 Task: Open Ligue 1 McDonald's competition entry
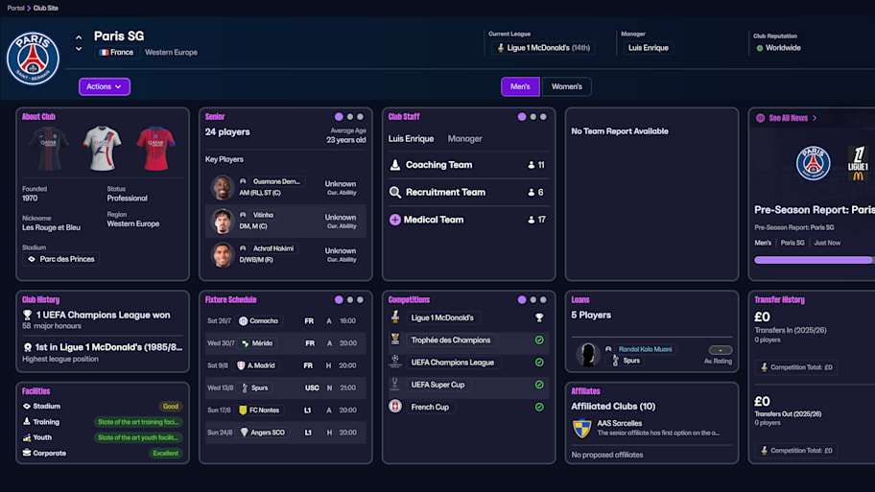[x=442, y=317]
